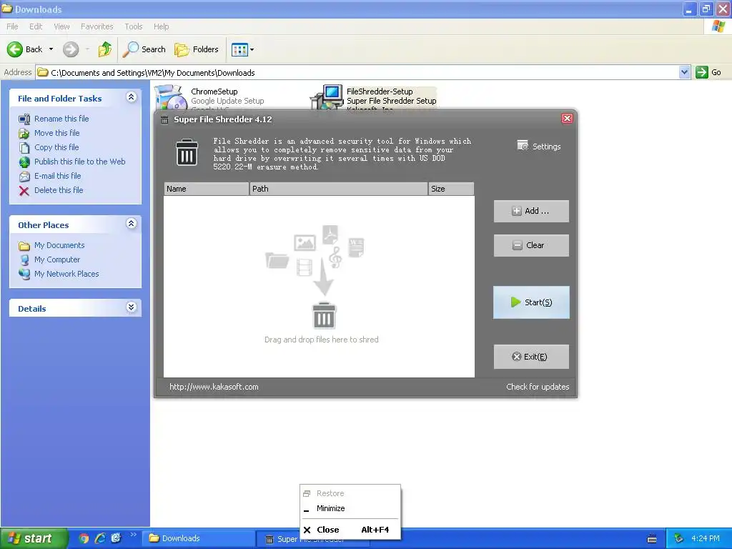Image resolution: width=732 pixels, height=549 pixels.
Task: Choose Close from the taskbar context menu
Action: pyautogui.click(x=350, y=530)
